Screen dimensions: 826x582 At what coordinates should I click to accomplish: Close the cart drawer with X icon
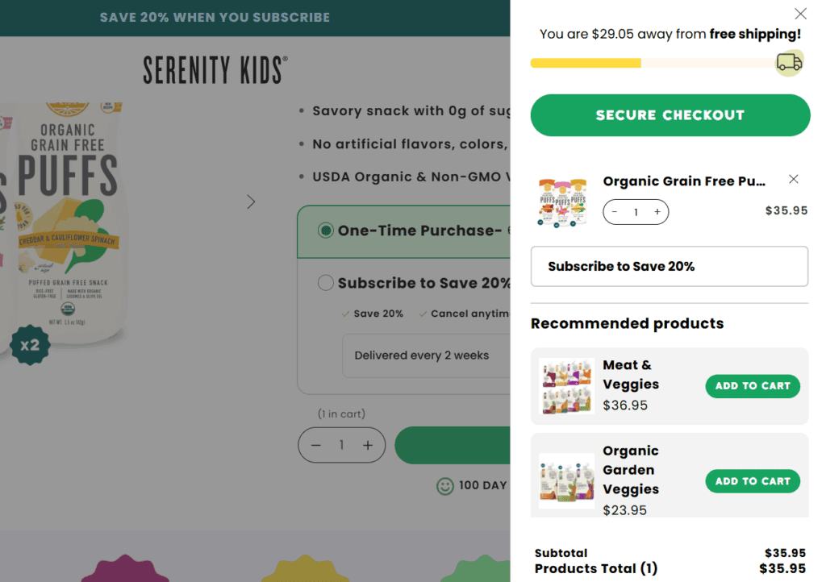tap(800, 14)
